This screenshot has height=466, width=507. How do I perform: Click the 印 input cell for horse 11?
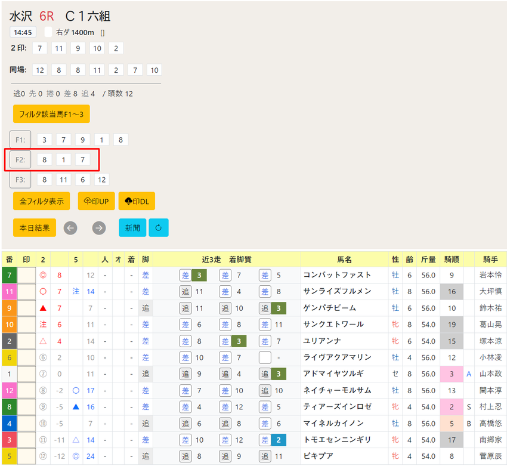pyautogui.click(x=26, y=292)
